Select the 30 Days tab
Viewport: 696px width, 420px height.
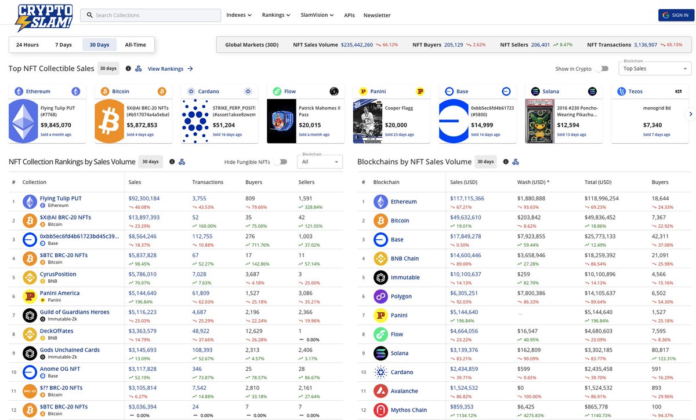coord(99,45)
